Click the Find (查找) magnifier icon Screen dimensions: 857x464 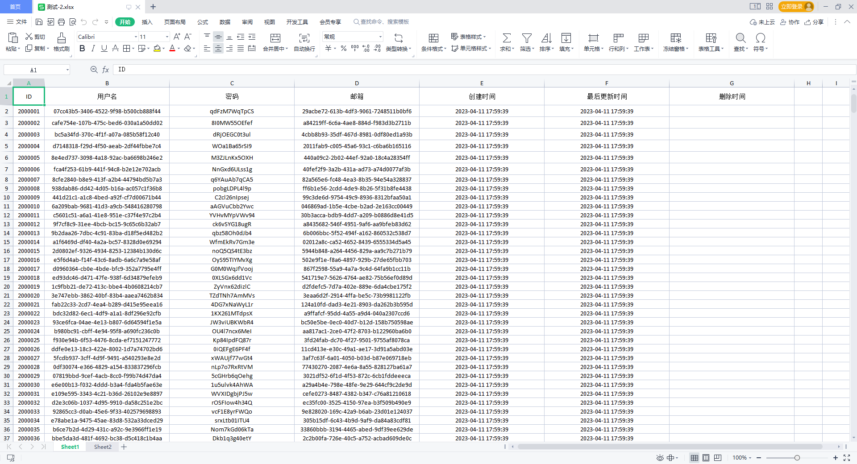[x=741, y=38]
